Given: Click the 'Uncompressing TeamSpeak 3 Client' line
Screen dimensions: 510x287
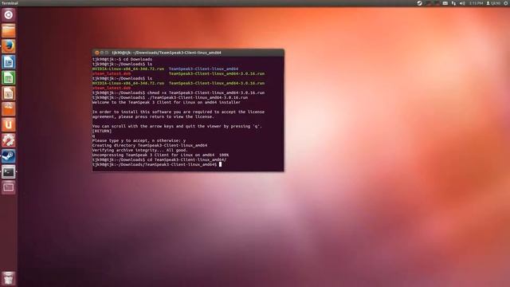Looking at the screenshot, I should [160, 155].
